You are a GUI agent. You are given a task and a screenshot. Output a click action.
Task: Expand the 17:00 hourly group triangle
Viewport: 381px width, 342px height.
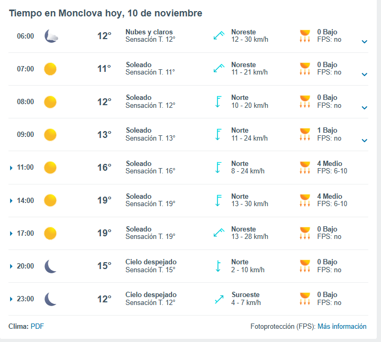[11, 234]
